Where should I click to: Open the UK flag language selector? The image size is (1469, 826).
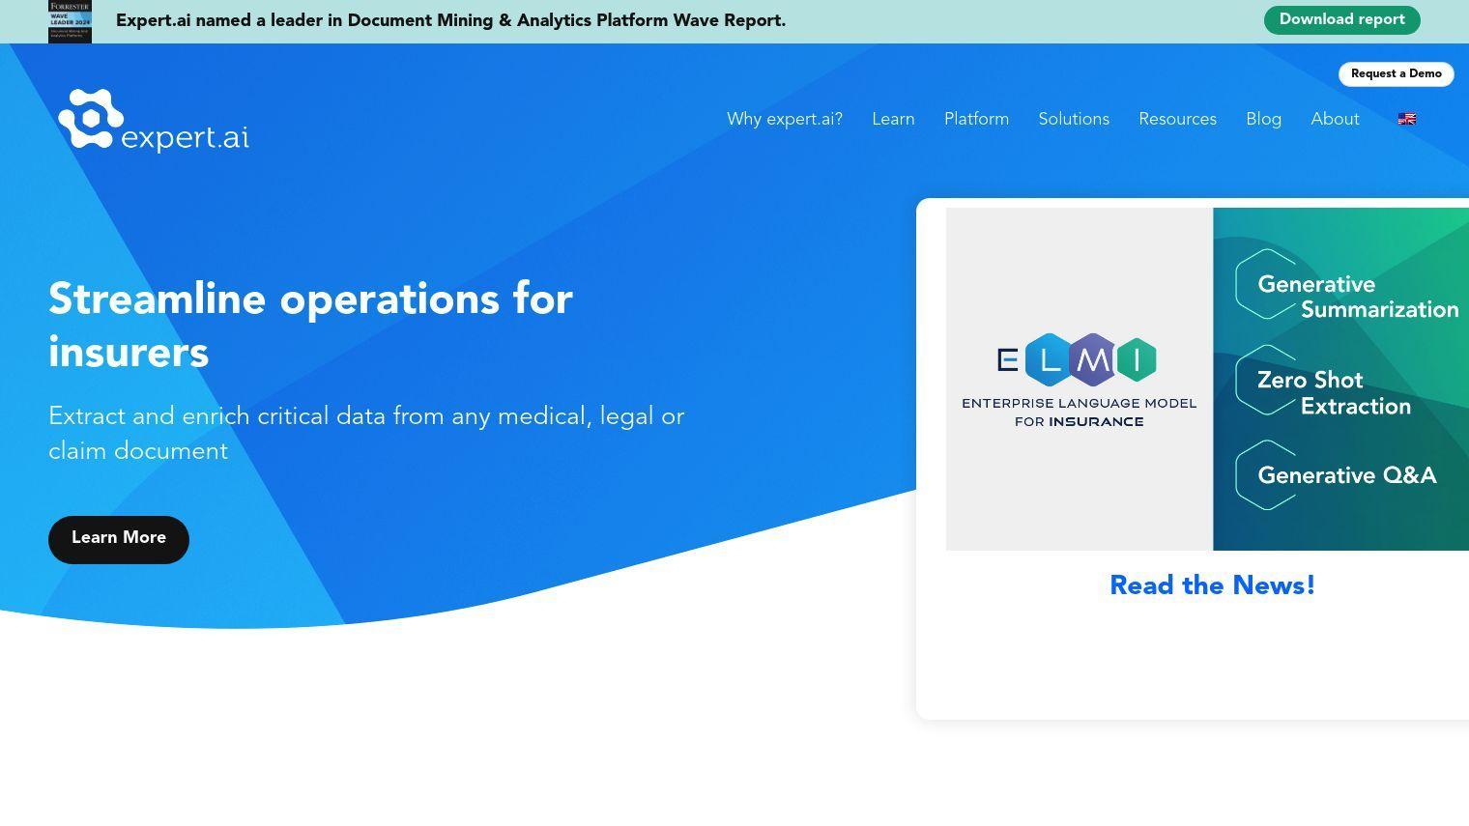[x=1407, y=119]
